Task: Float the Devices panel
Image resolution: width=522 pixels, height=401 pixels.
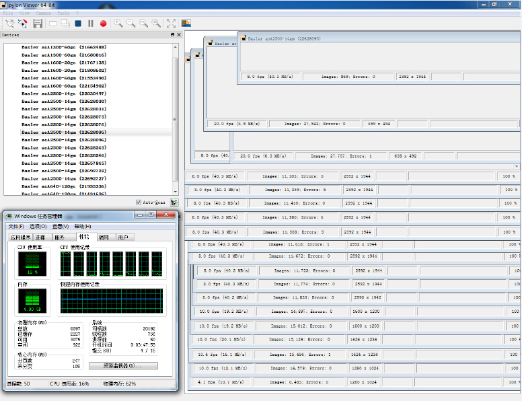Action: point(172,34)
